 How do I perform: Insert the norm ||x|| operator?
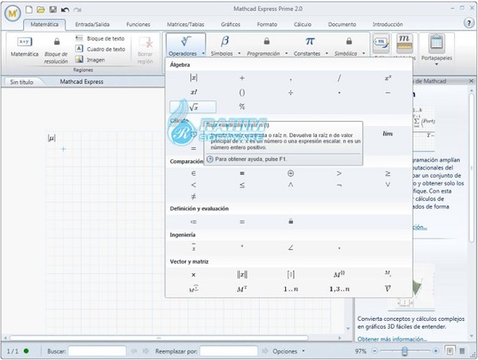click(242, 275)
